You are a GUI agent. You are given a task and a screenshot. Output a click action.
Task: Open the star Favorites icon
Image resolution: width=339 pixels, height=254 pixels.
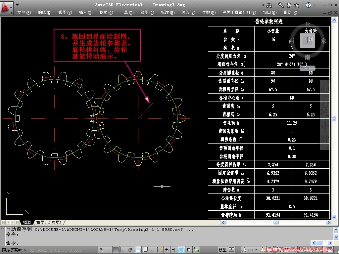point(297,5)
